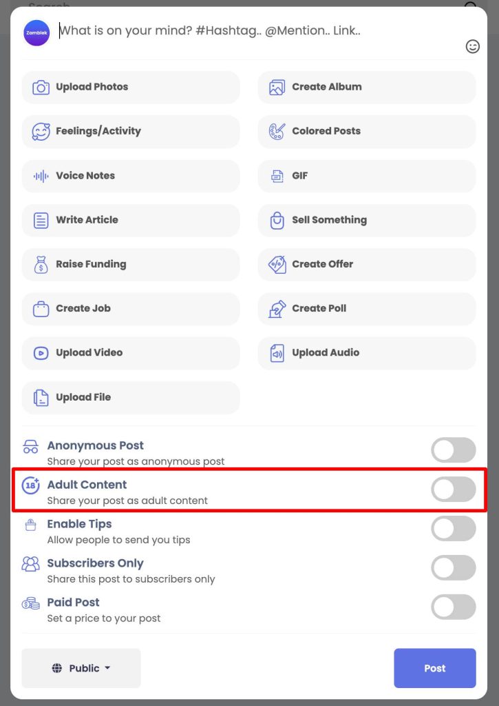499x706 pixels.
Task: Enable the Paid Post toggle
Action: tap(453, 607)
